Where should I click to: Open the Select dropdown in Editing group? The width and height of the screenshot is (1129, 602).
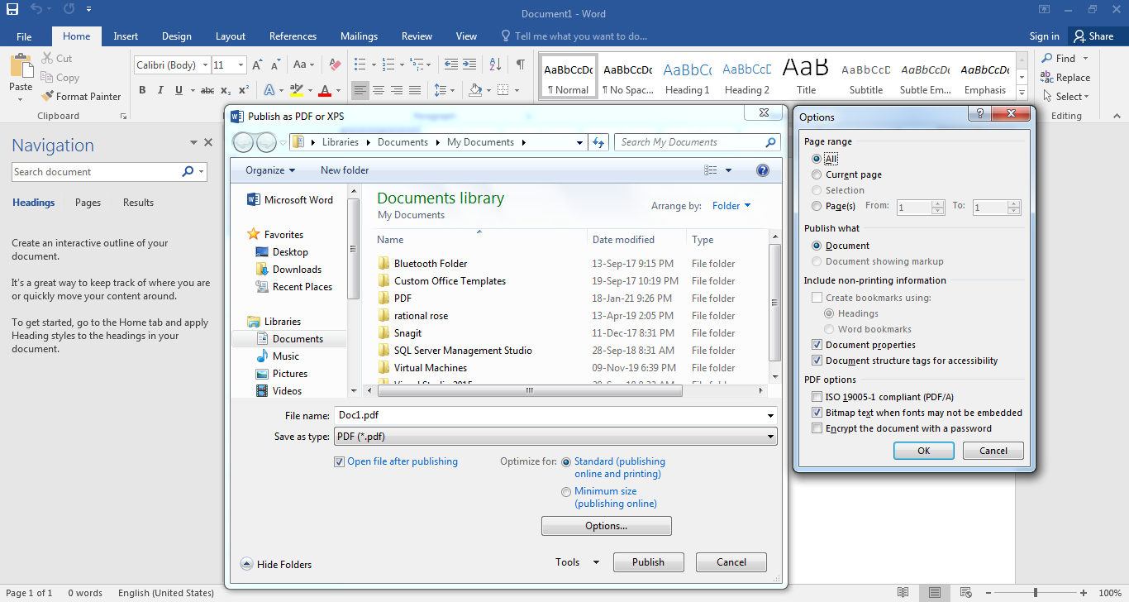coord(1065,96)
